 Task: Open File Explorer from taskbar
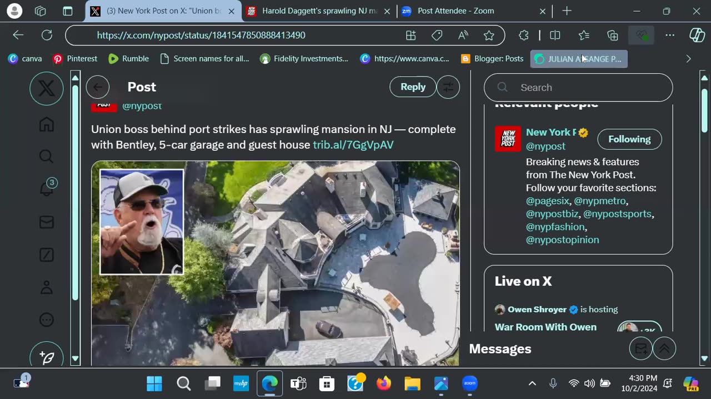click(413, 383)
